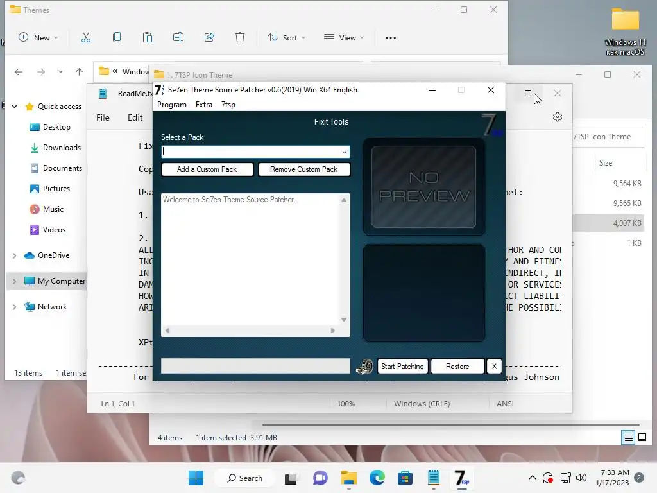Click Notepad icon on the taskbar
This screenshot has width=657, height=493.
434,478
